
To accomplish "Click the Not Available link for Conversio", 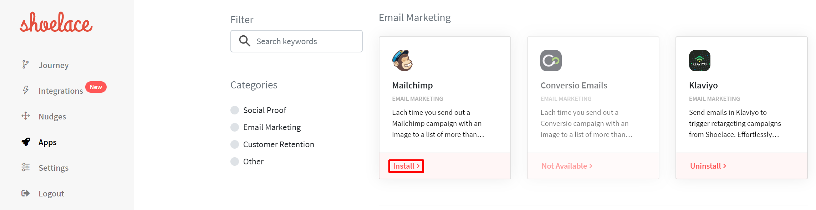I will tap(567, 166).
